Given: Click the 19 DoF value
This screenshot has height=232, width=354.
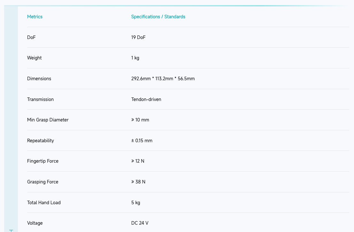Looking at the screenshot, I should (138, 37).
